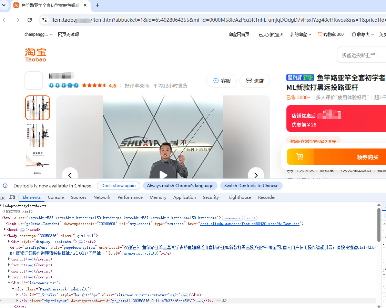
Task: Add item to cart via yellow cart icon
Action: tap(300, 157)
